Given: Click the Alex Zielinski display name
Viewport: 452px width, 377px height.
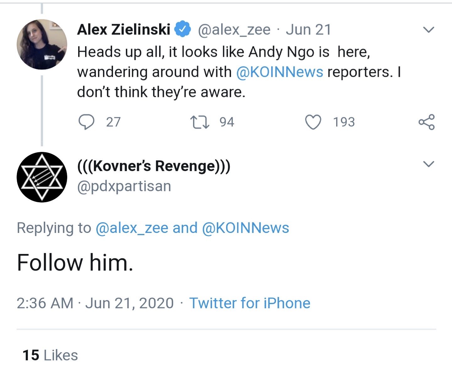Looking at the screenshot, I should (124, 30).
